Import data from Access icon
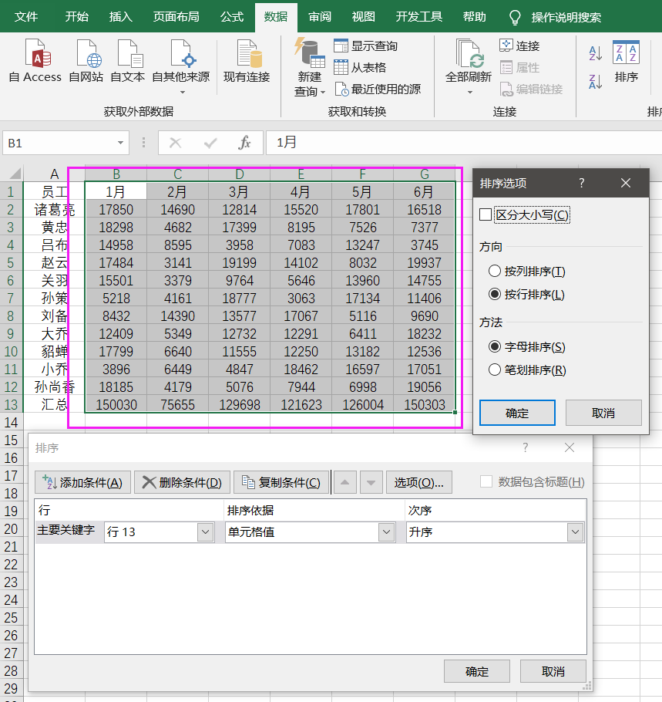This screenshot has width=662, height=702. tap(35, 60)
